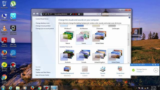Image resolution: width=160 pixels, height=90 pixels.
Task: Click the window-select icon in the recording bar
Action: [x=46, y=14]
